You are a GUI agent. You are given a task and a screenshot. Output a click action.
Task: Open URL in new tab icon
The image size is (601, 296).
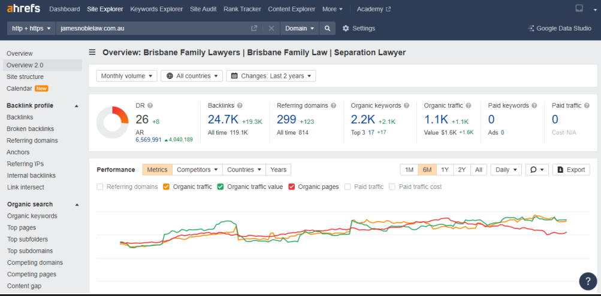[253, 28]
